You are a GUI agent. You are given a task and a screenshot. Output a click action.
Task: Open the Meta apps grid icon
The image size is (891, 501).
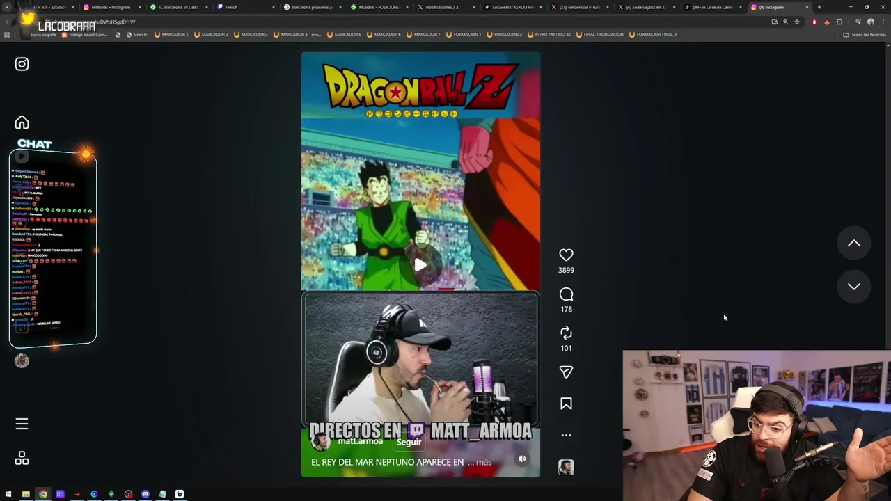[x=22, y=458]
